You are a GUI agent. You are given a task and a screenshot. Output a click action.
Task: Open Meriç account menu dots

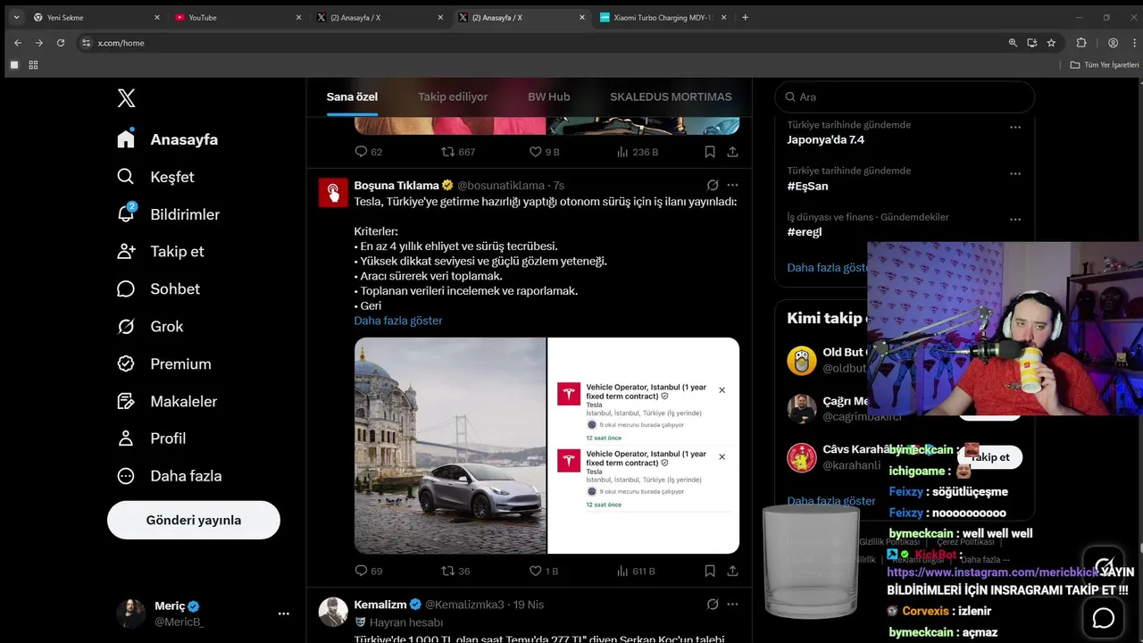tap(283, 614)
